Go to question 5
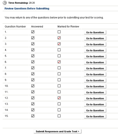 (95, 56)
